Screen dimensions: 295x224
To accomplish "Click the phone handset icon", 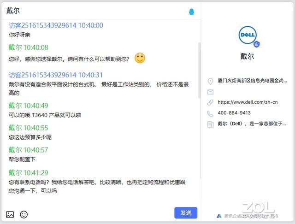I will click(x=210, y=113).
